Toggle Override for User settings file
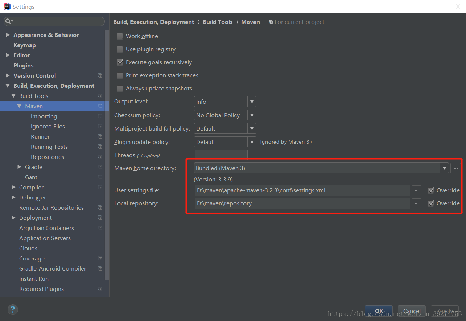The height and width of the screenshot is (321, 466). (x=431, y=190)
